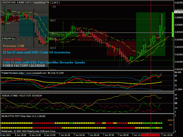Click the #2561443 buy order label
Image resolution: width=183 pixels, height=137 pixels.
point(9,39)
